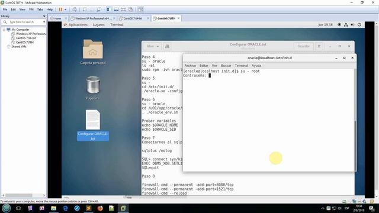Open the library search filter dropdown arrow
This screenshot has height=213, width=379.
(44, 22)
